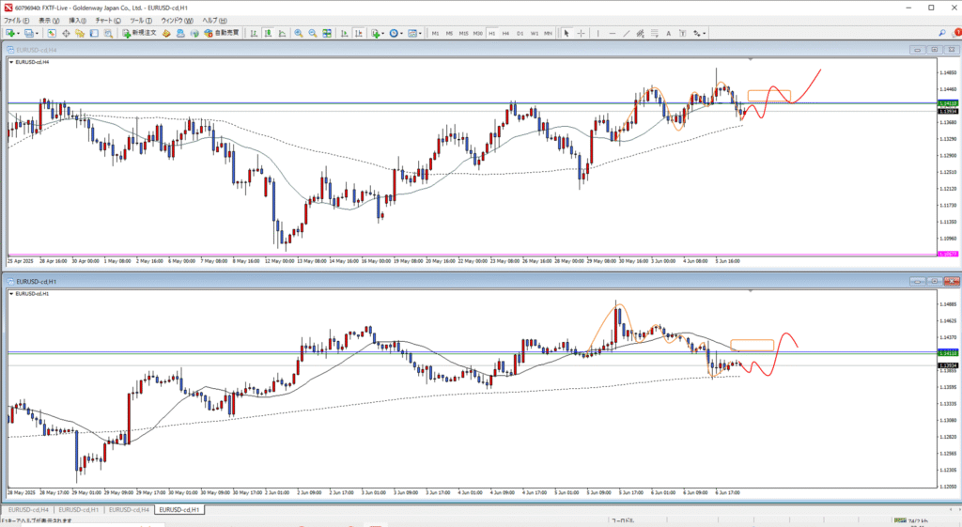Select the text label tool
962x527 pixels.
pyautogui.click(x=682, y=33)
